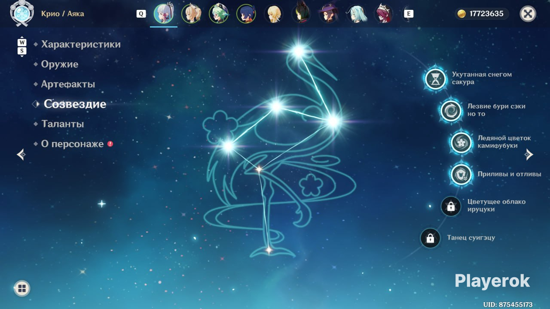This screenshot has width=550, height=309.
Task: Click the Лезвие бури сэки но то label
Action: tap(496, 110)
